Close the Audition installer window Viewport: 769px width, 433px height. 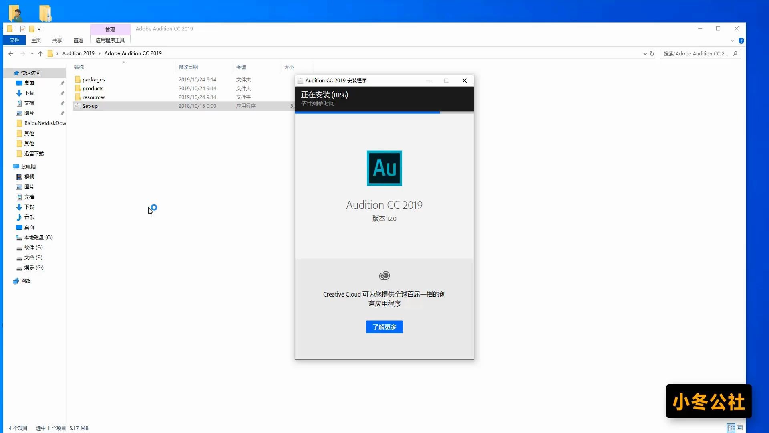coord(465,81)
